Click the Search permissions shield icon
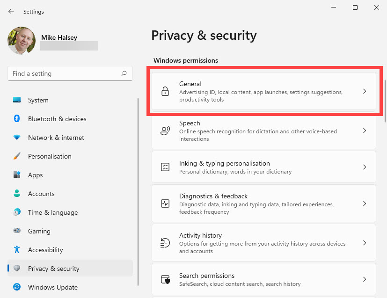Viewport: 387px width, 298px height. pyautogui.click(x=165, y=279)
